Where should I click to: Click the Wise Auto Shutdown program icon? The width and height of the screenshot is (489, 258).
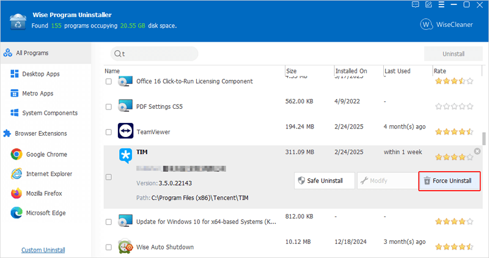tap(125, 246)
